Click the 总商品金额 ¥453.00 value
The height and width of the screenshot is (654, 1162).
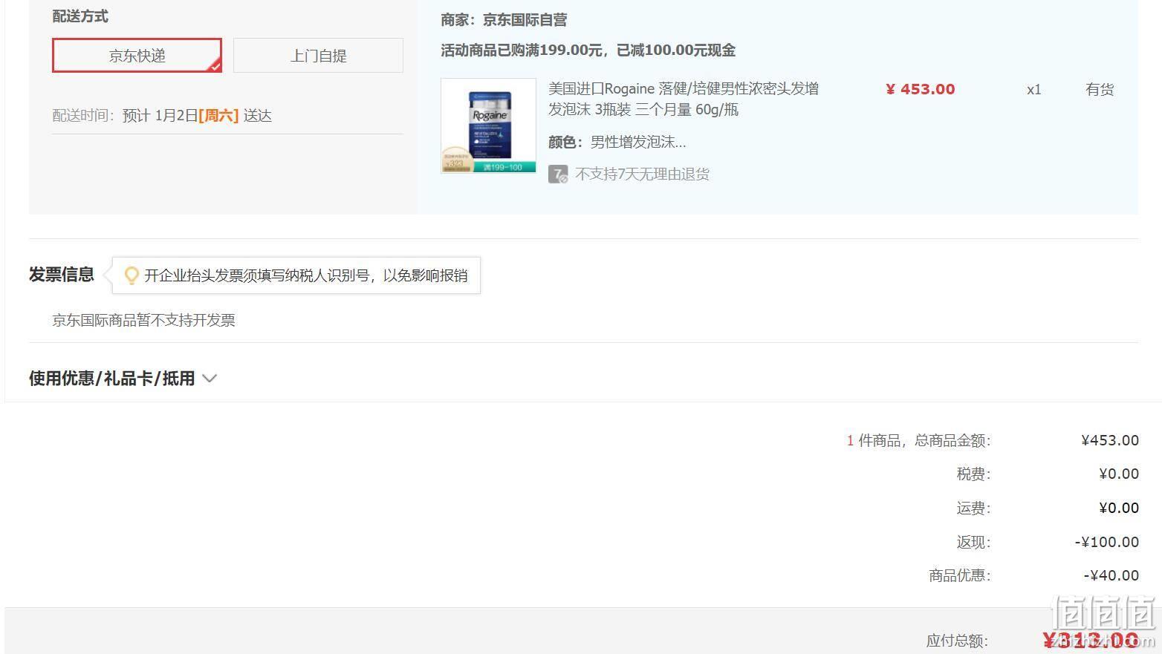coord(1110,440)
